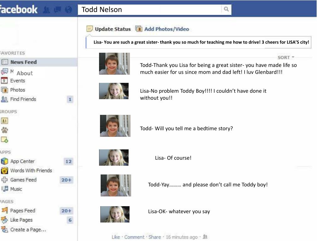Click Lisa's photo beside 'OK- whatever you say'
Viewport: 322px width, 241px height.
tap(115, 214)
